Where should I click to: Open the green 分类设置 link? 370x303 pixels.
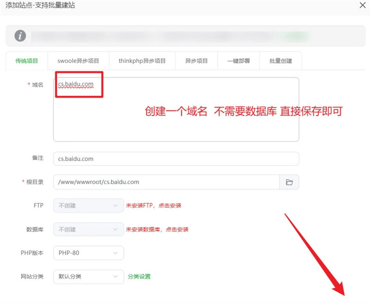pyautogui.click(x=139, y=277)
